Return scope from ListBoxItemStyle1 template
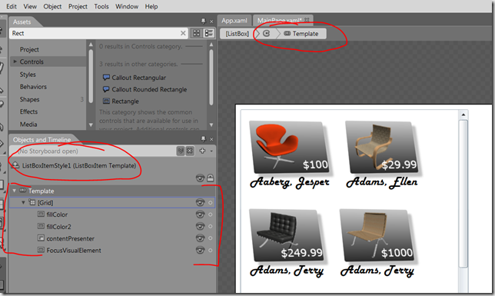 click(x=15, y=165)
